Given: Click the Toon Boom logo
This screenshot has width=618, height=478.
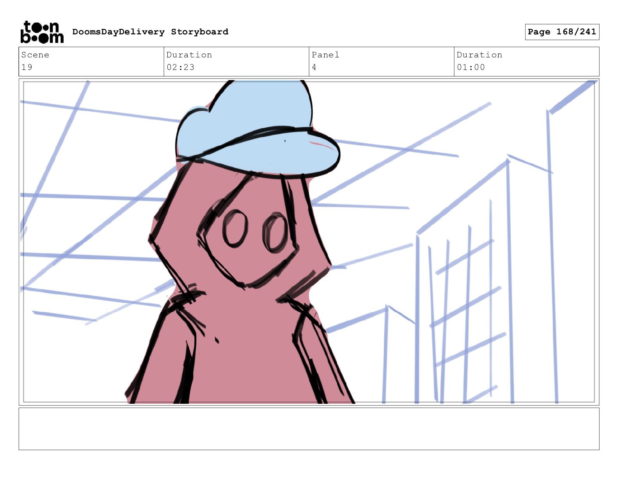Looking at the screenshot, I should (42, 32).
